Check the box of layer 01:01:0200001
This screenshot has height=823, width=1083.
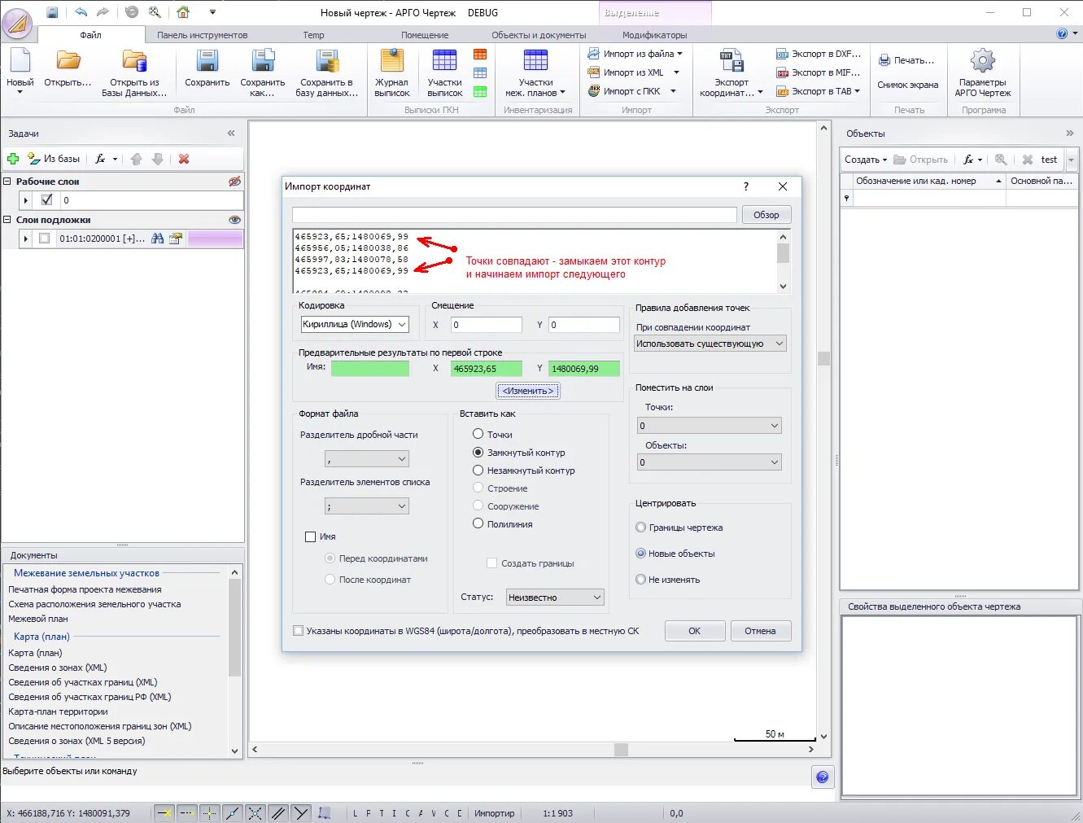tap(45, 239)
